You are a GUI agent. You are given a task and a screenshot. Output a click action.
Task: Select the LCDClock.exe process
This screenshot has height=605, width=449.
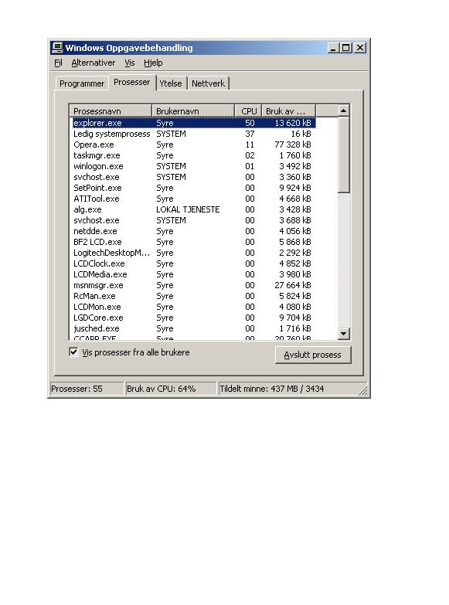click(194, 263)
